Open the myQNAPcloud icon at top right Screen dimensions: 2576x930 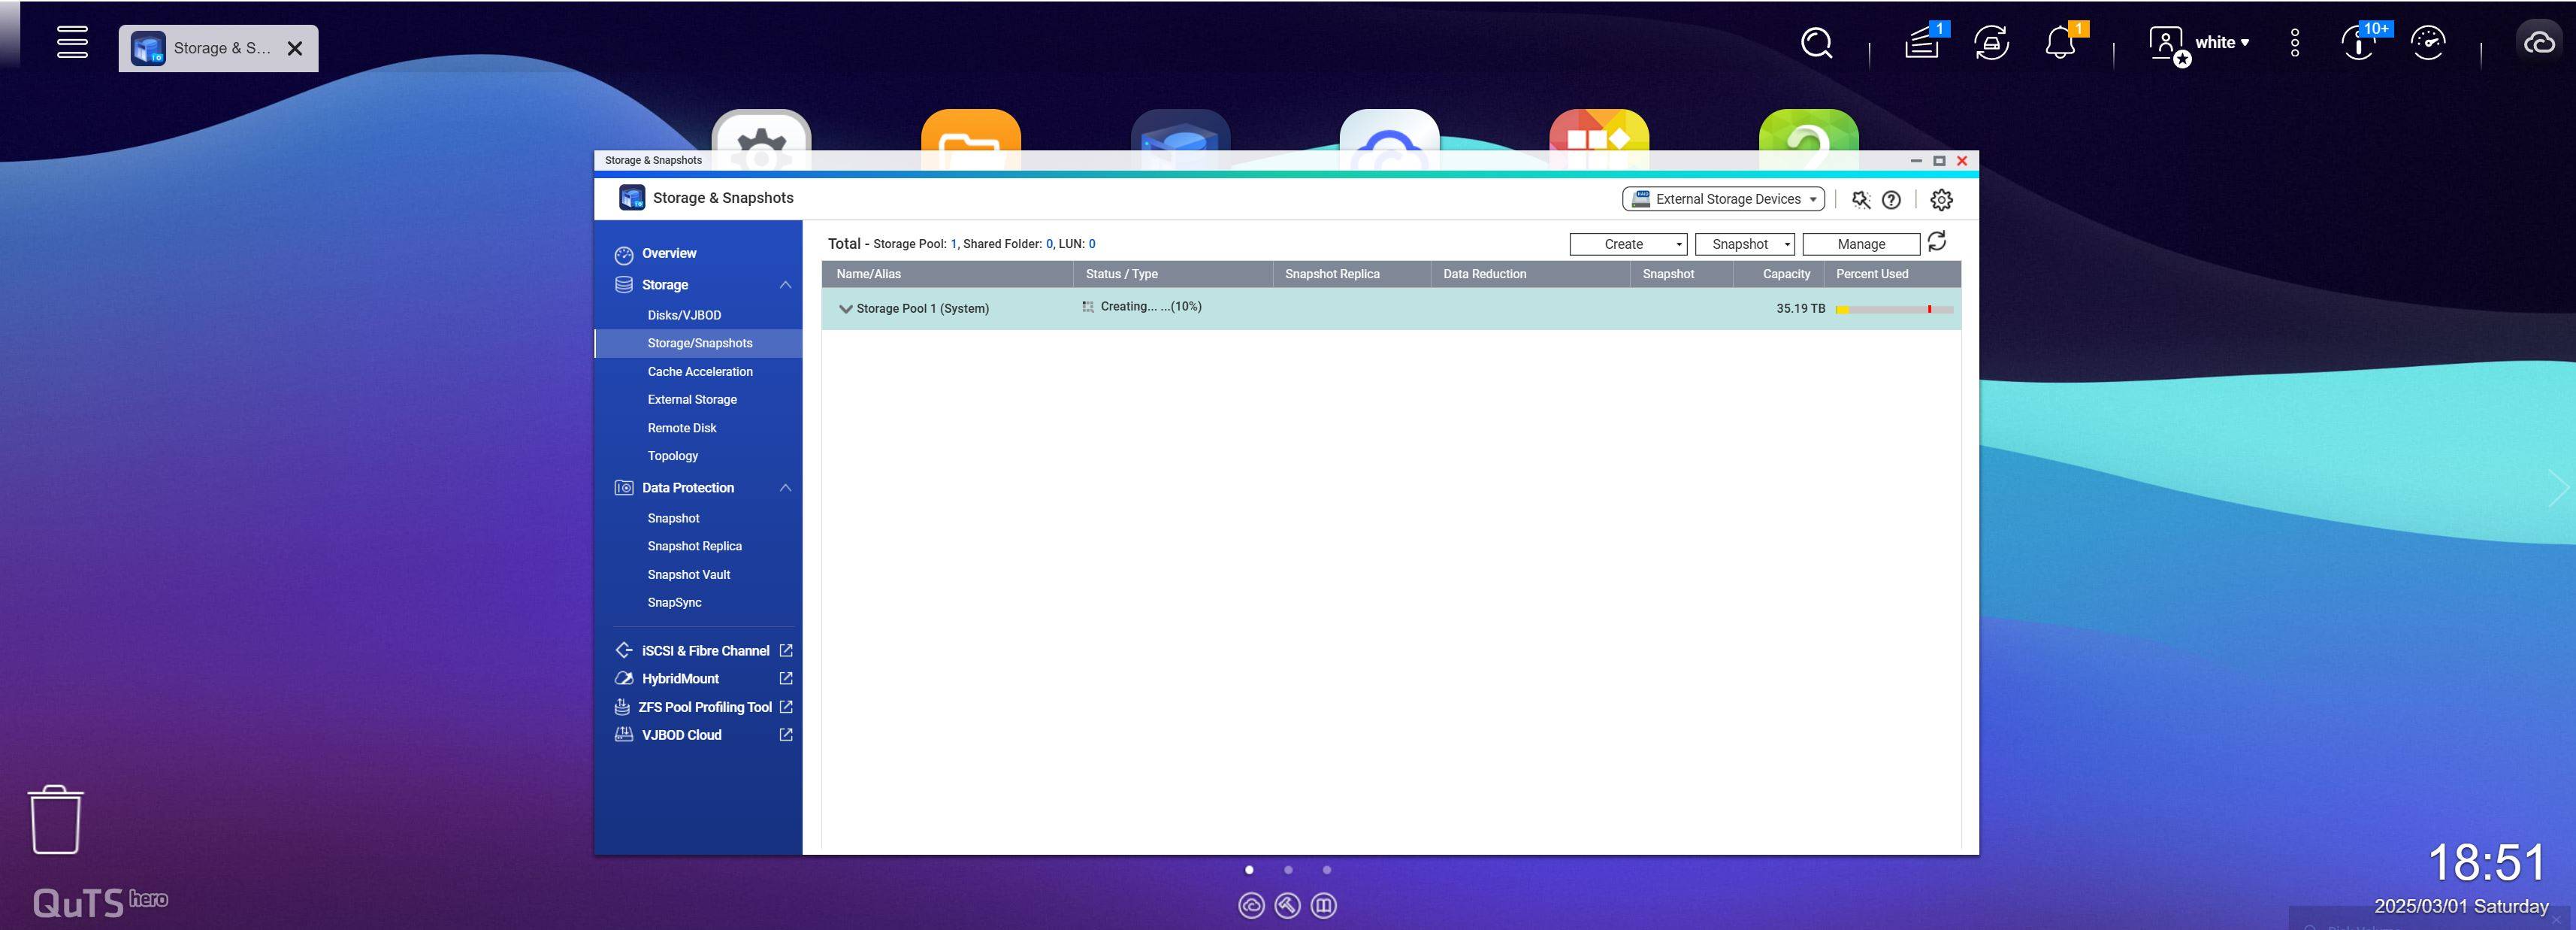point(2540,43)
